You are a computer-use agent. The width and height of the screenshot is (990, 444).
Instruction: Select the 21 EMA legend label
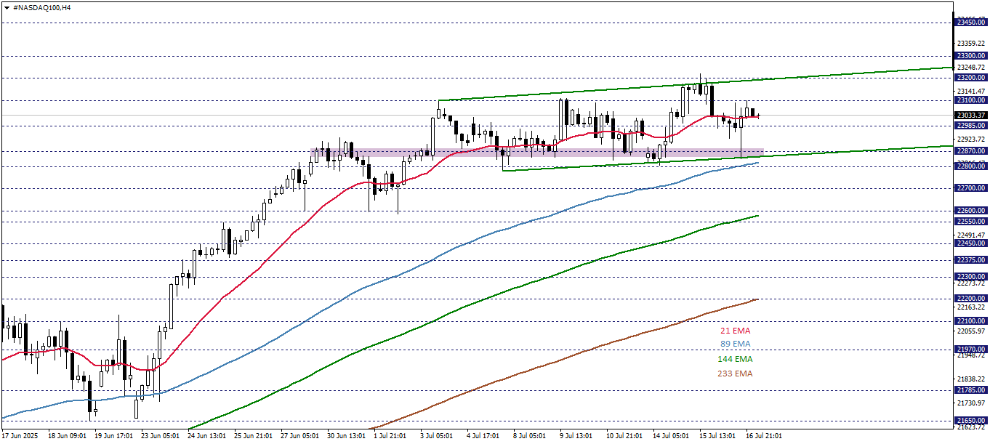point(736,331)
